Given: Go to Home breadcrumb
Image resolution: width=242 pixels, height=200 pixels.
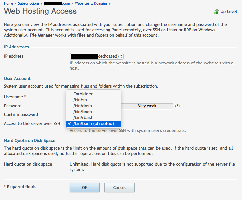Looking at the screenshot, I should click(x=9, y=3).
